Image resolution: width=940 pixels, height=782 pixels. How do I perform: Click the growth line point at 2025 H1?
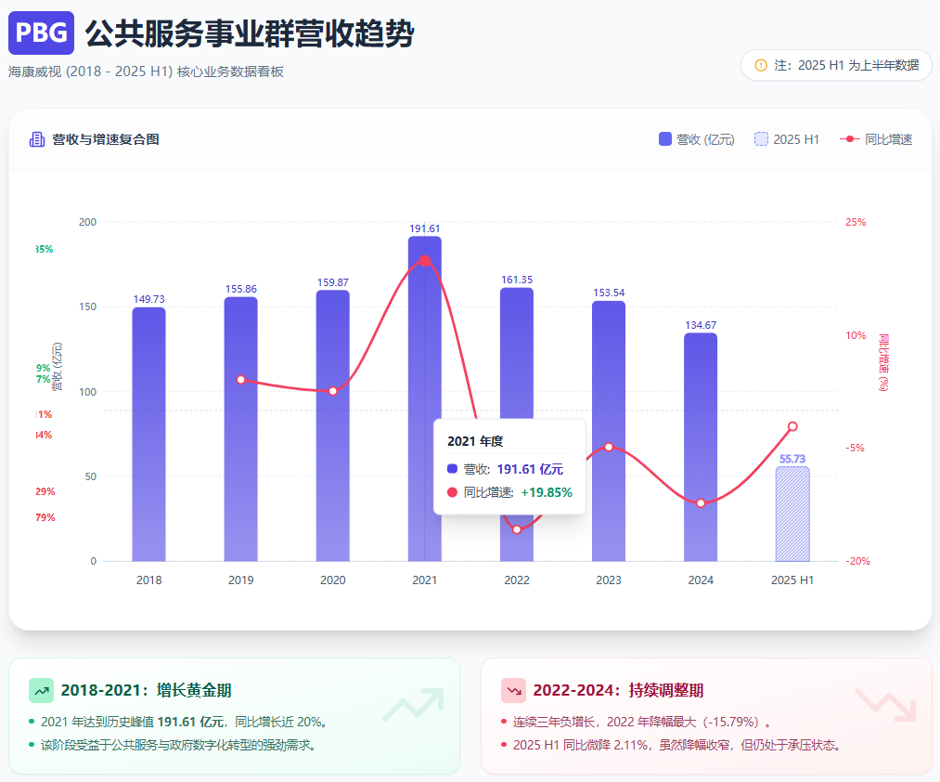click(x=792, y=426)
